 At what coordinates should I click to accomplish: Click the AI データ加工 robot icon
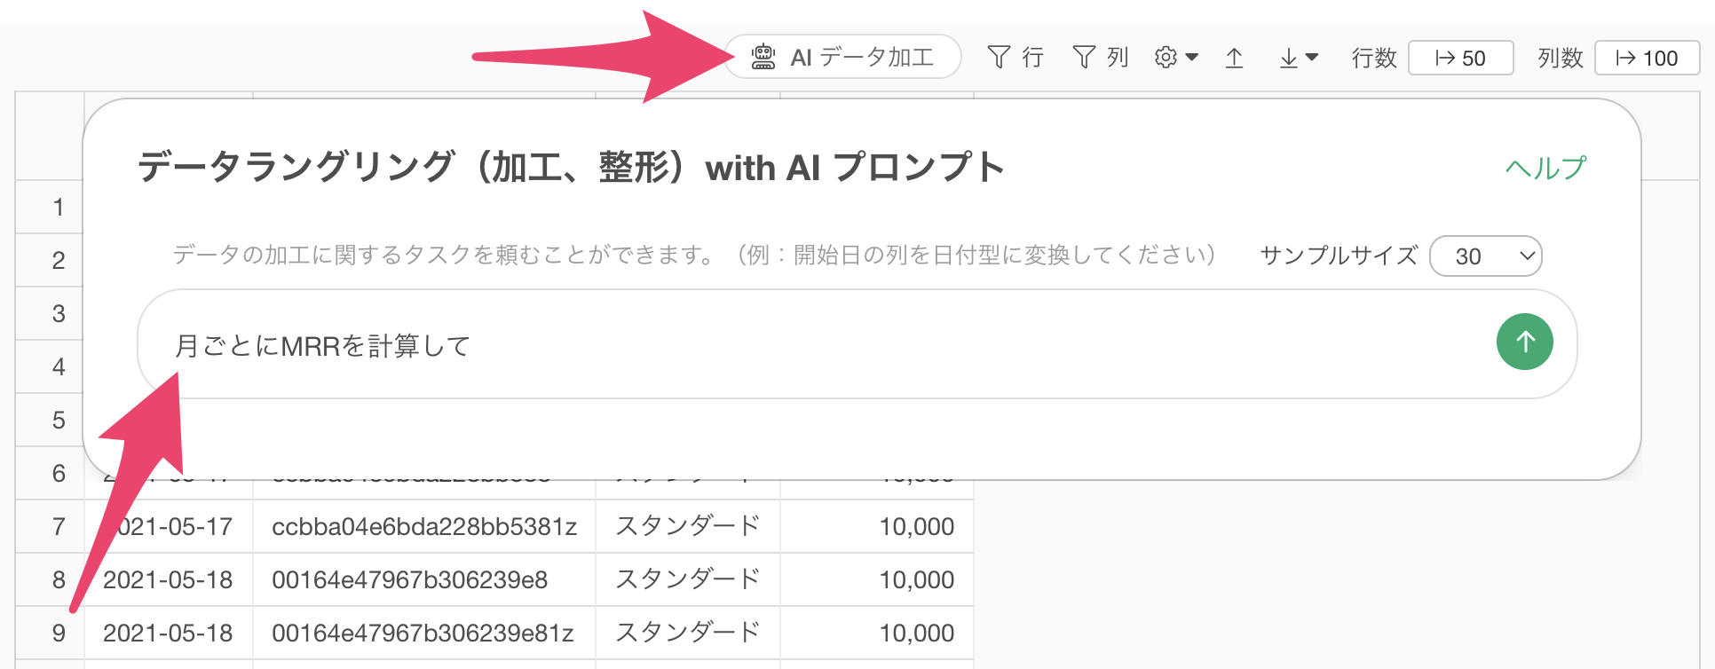(x=763, y=58)
